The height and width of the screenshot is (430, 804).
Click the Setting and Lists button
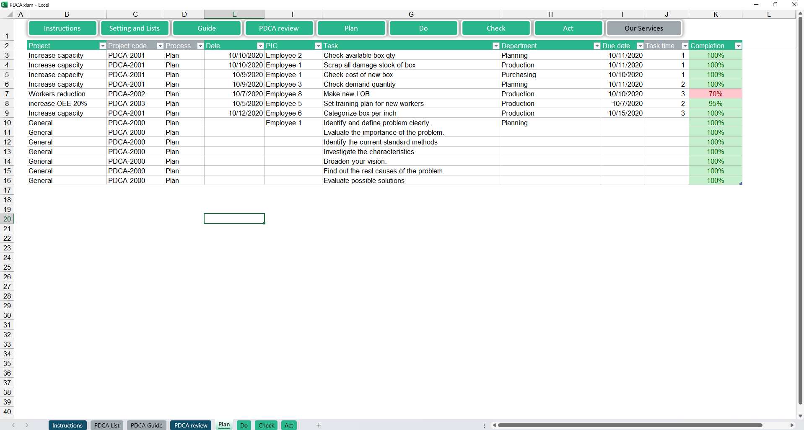pos(134,28)
